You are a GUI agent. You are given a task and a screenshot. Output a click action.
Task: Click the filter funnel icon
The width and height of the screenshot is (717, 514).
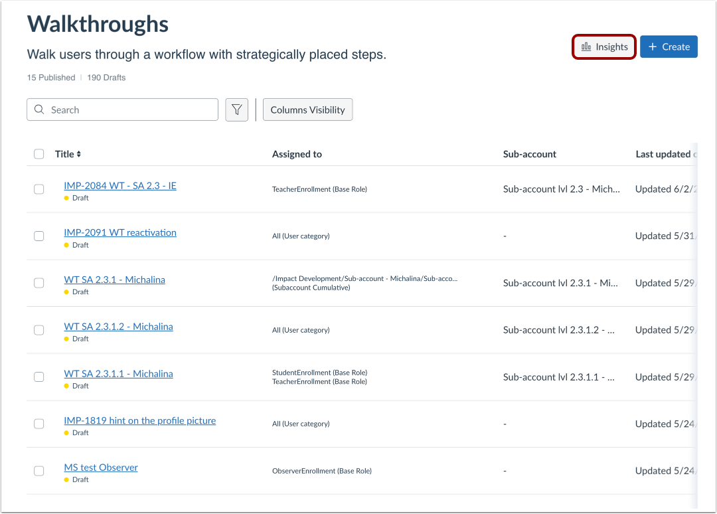click(x=236, y=109)
